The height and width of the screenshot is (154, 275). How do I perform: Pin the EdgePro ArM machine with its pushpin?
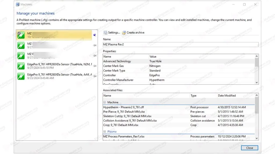(x=95, y=76)
